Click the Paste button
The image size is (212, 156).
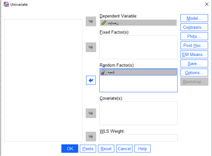coord(88,149)
